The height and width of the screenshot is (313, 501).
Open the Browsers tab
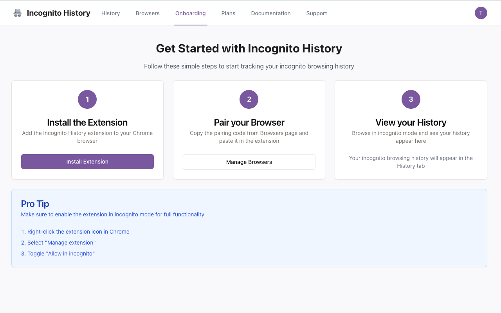pyautogui.click(x=148, y=13)
